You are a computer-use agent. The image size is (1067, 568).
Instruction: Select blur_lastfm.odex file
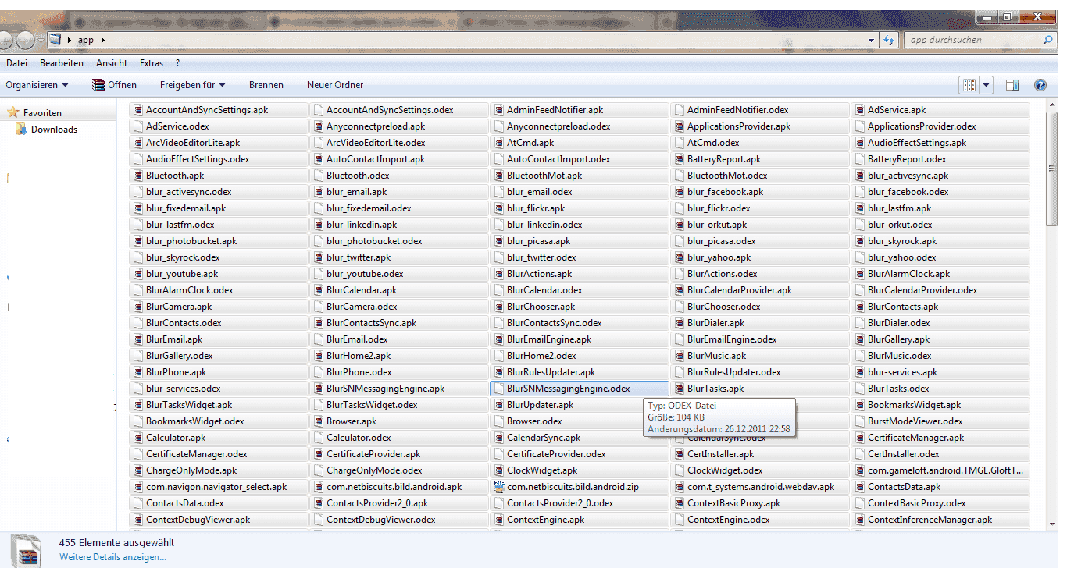click(219, 225)
